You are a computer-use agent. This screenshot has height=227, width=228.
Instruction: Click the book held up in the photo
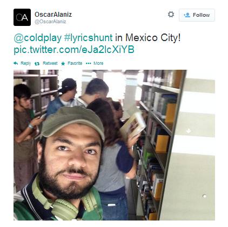click(x=133, y=125)
